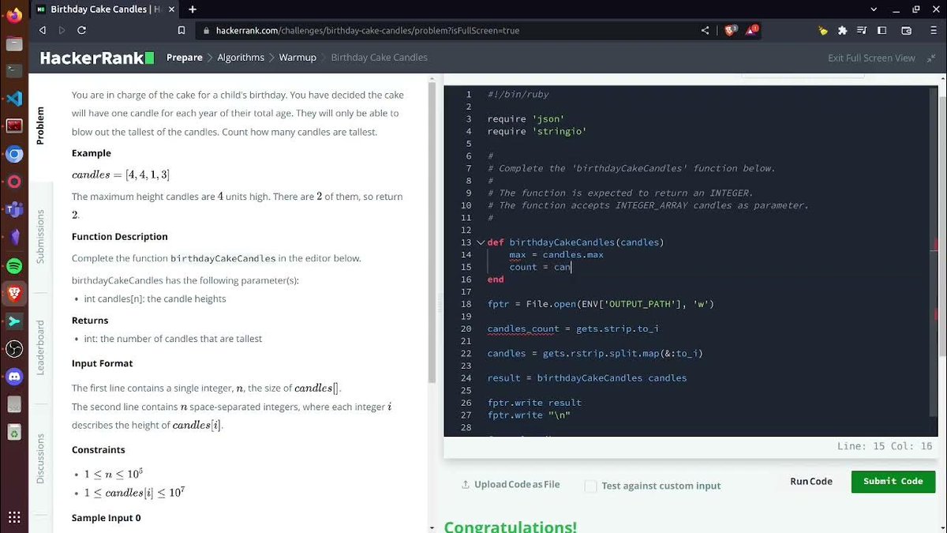Select the Birthday Cake Candles browser tab
The height and width of the screenshot is (533, 947).
pyautogui.click(x=104, y=9)
